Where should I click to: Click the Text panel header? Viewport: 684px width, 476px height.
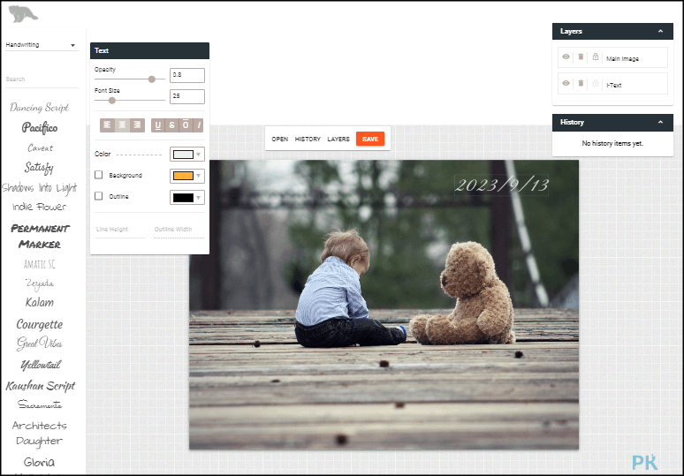[x=149, y=50]
